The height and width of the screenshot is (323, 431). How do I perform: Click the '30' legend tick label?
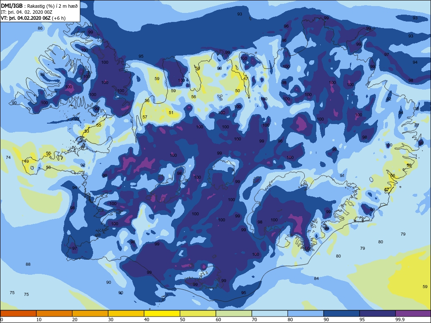pos(110,320)
